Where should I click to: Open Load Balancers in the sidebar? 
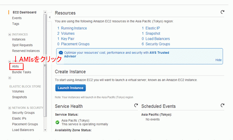(23, 130)
